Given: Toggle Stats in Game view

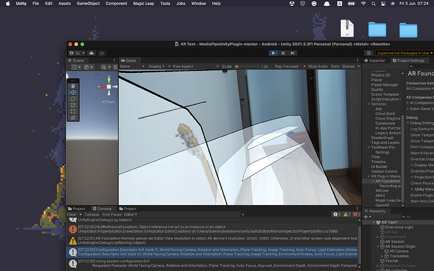Looking at the screenshot, I should (335, 67).
